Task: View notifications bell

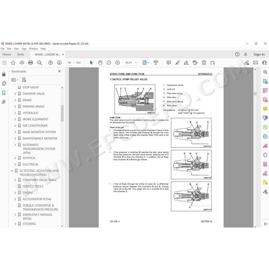Action: coord(246,55)
